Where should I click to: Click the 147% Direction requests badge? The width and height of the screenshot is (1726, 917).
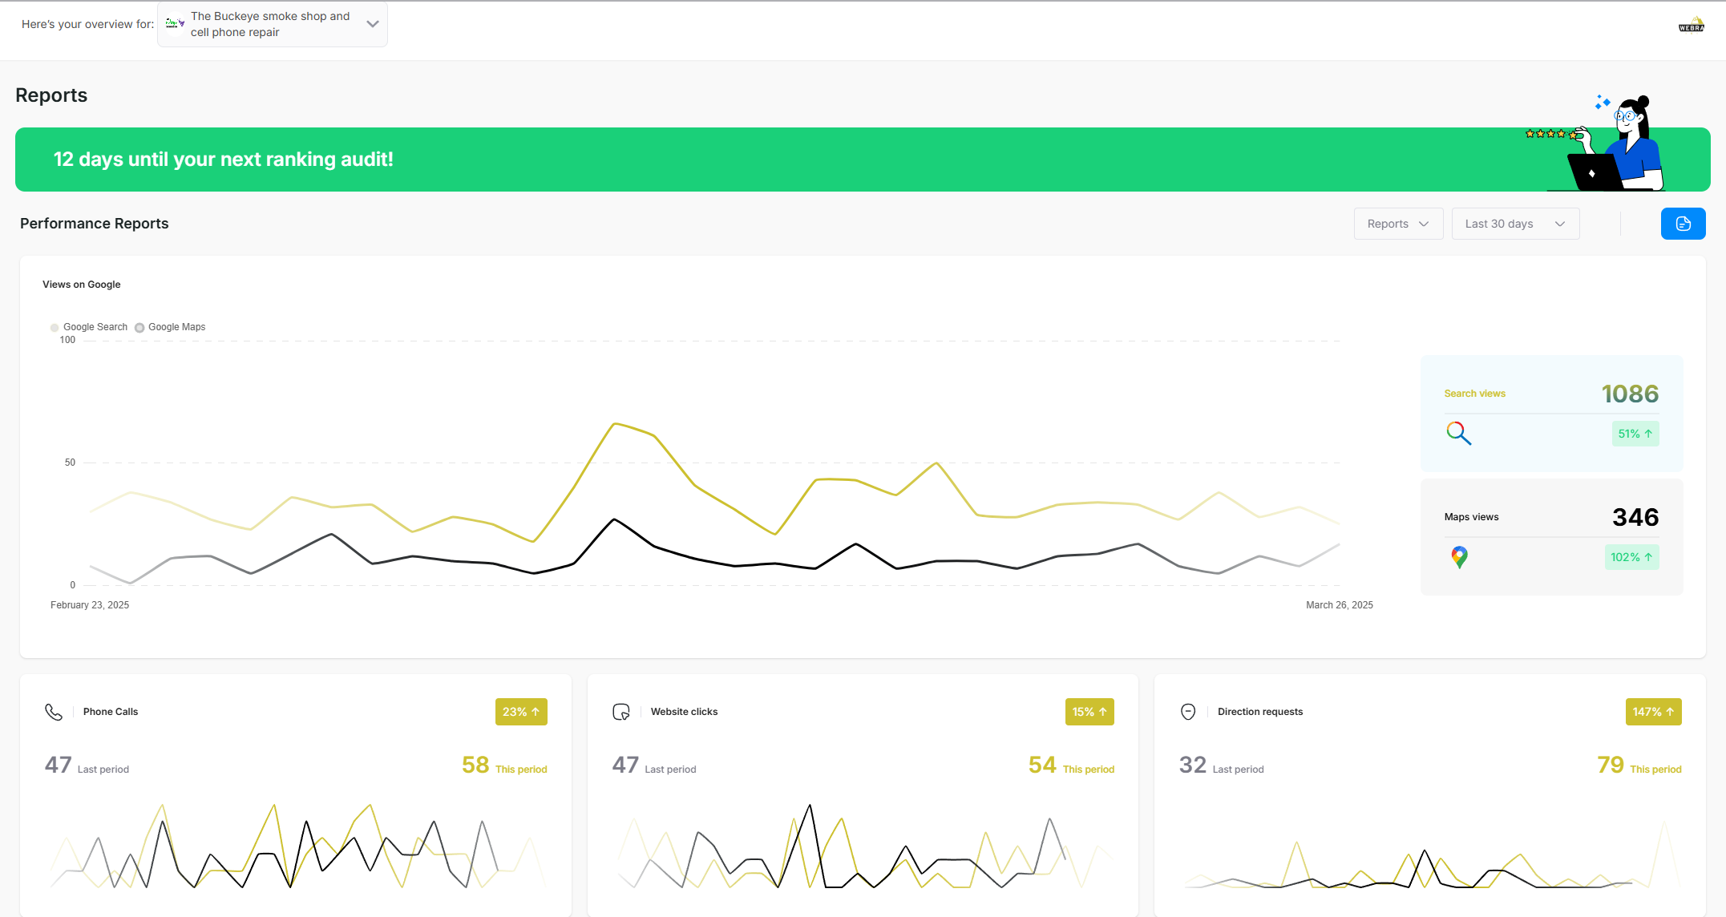1653,712
